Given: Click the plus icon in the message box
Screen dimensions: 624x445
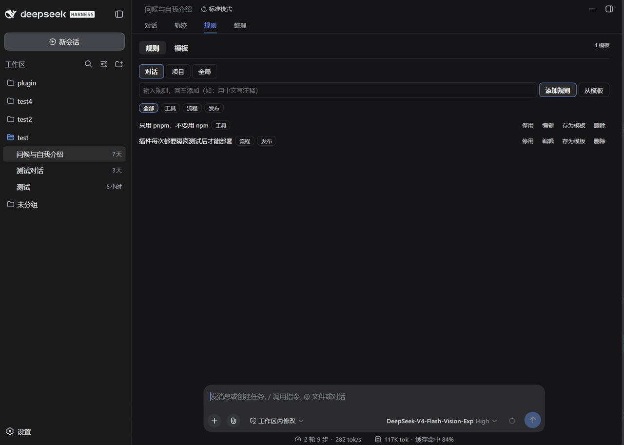Looking at the screenshot, I should point(214,421).
